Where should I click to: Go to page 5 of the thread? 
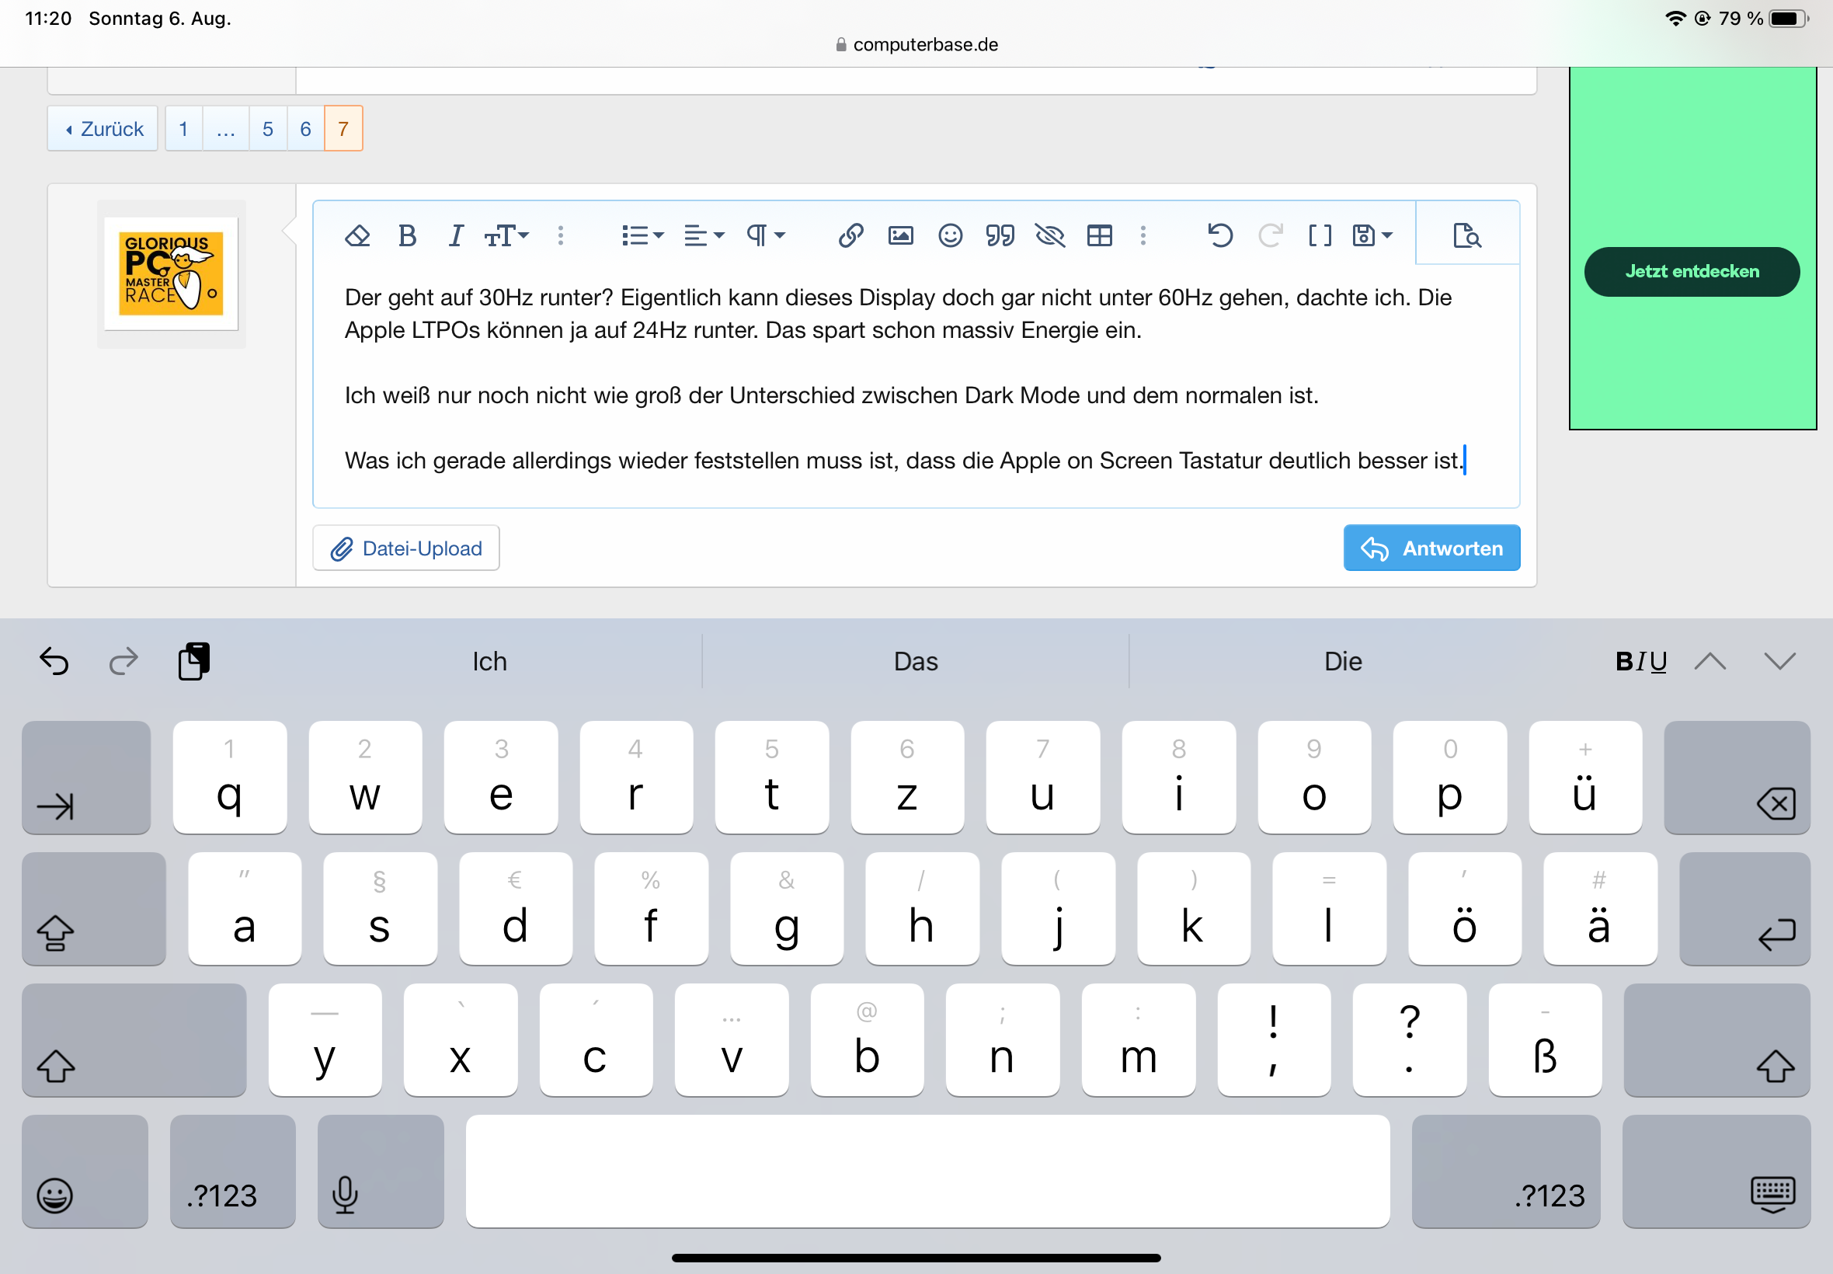pos(267,128)
